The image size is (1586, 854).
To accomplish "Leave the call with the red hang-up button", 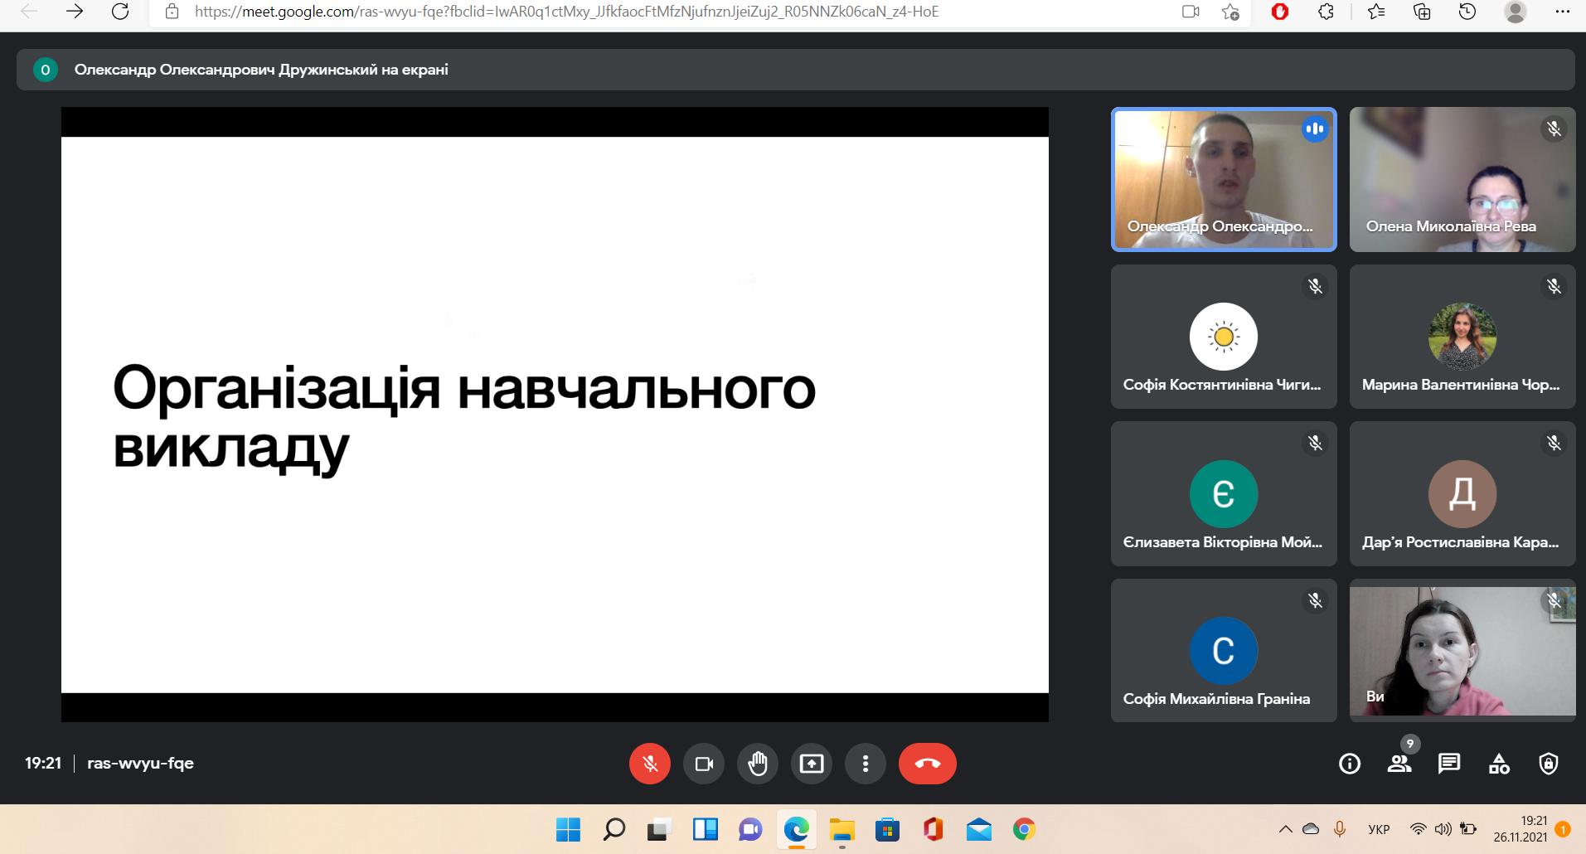I will 927,764.
